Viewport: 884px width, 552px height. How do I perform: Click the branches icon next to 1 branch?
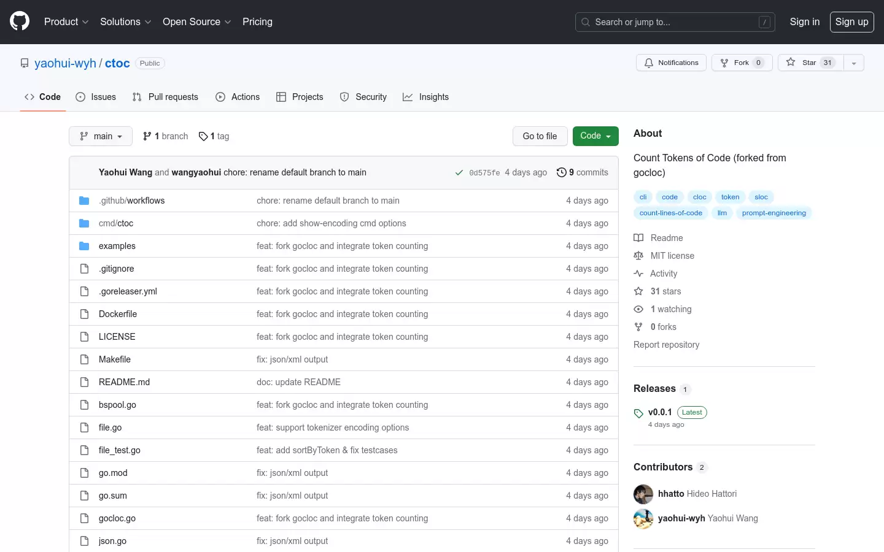click(x=147, y=136)
